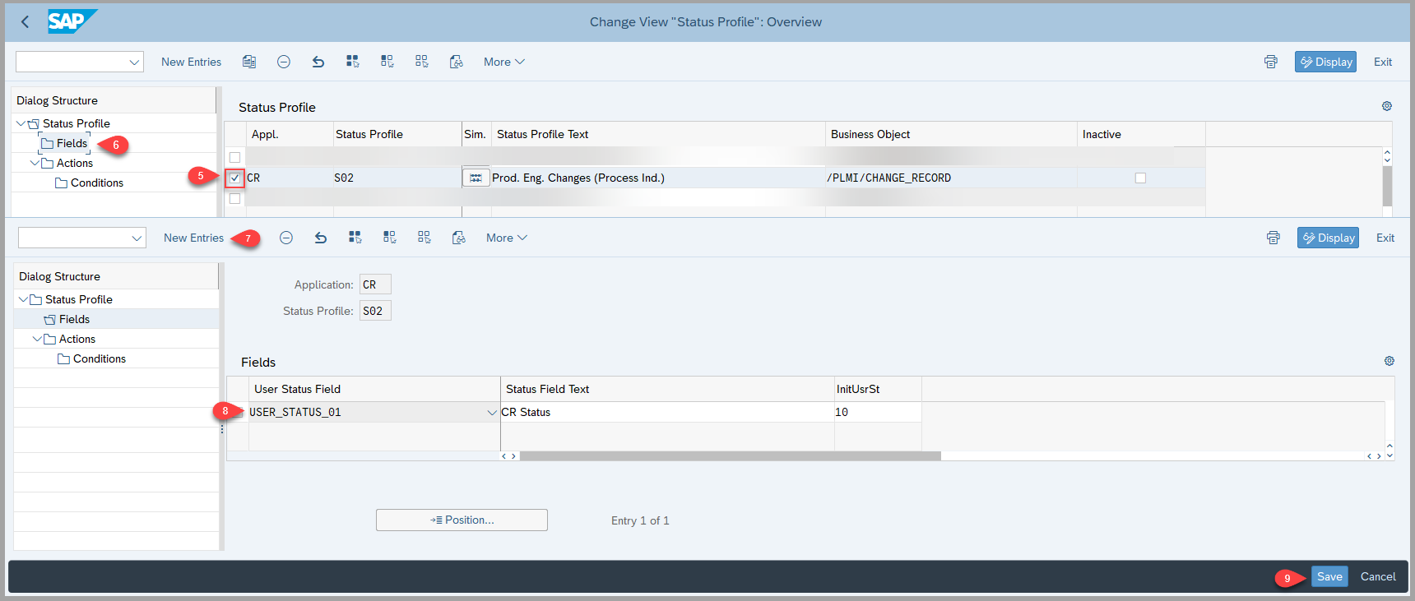Click the copy-as icon in the top toolbar

coord(249,62)
